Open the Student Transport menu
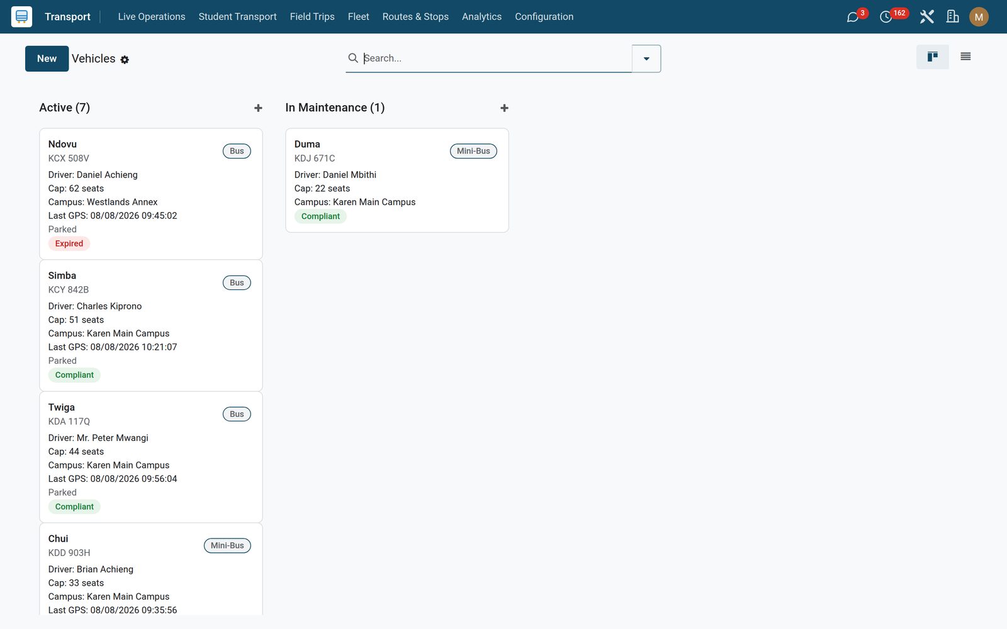The width and height of the screenshot is (1007, 629). pos(237,16)
